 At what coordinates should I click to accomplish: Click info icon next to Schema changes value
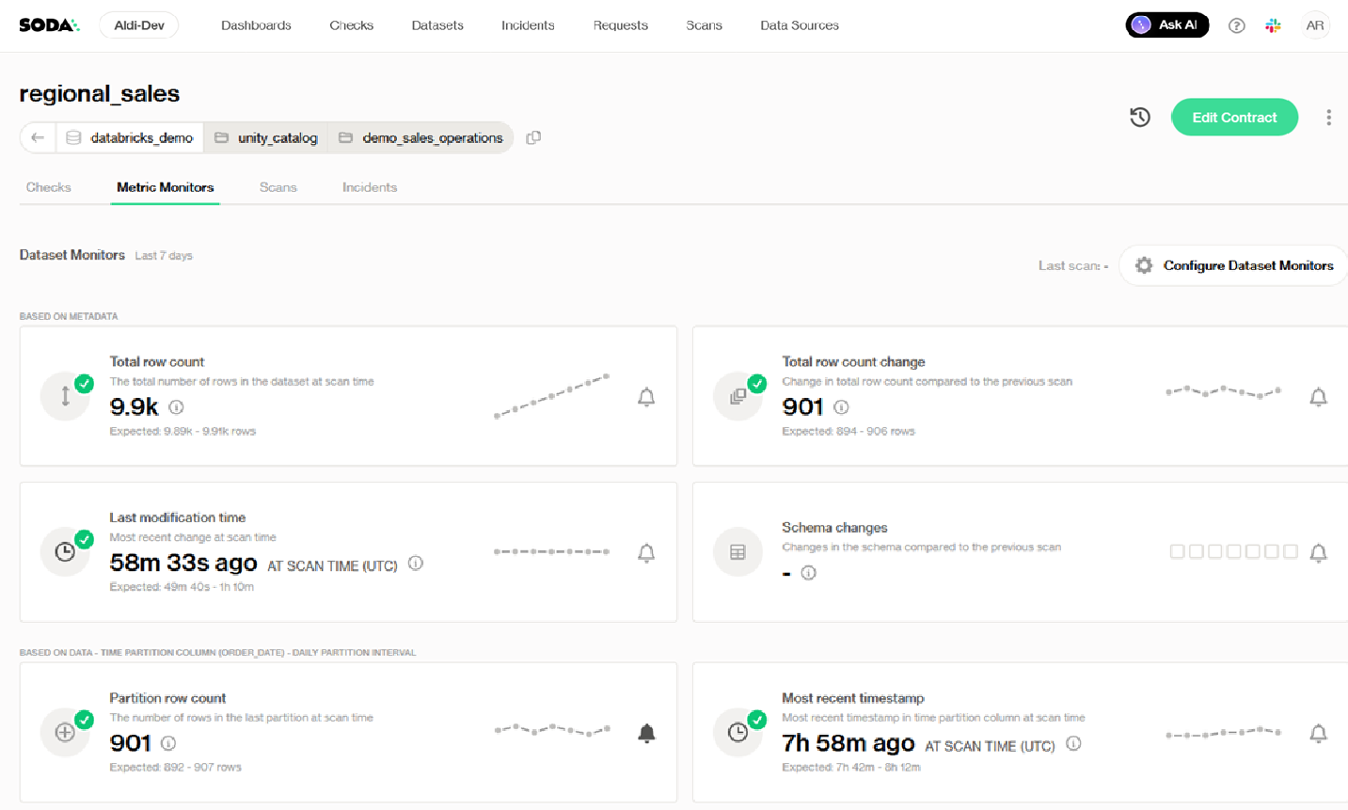pyautogui.click(x=808, y=573)
